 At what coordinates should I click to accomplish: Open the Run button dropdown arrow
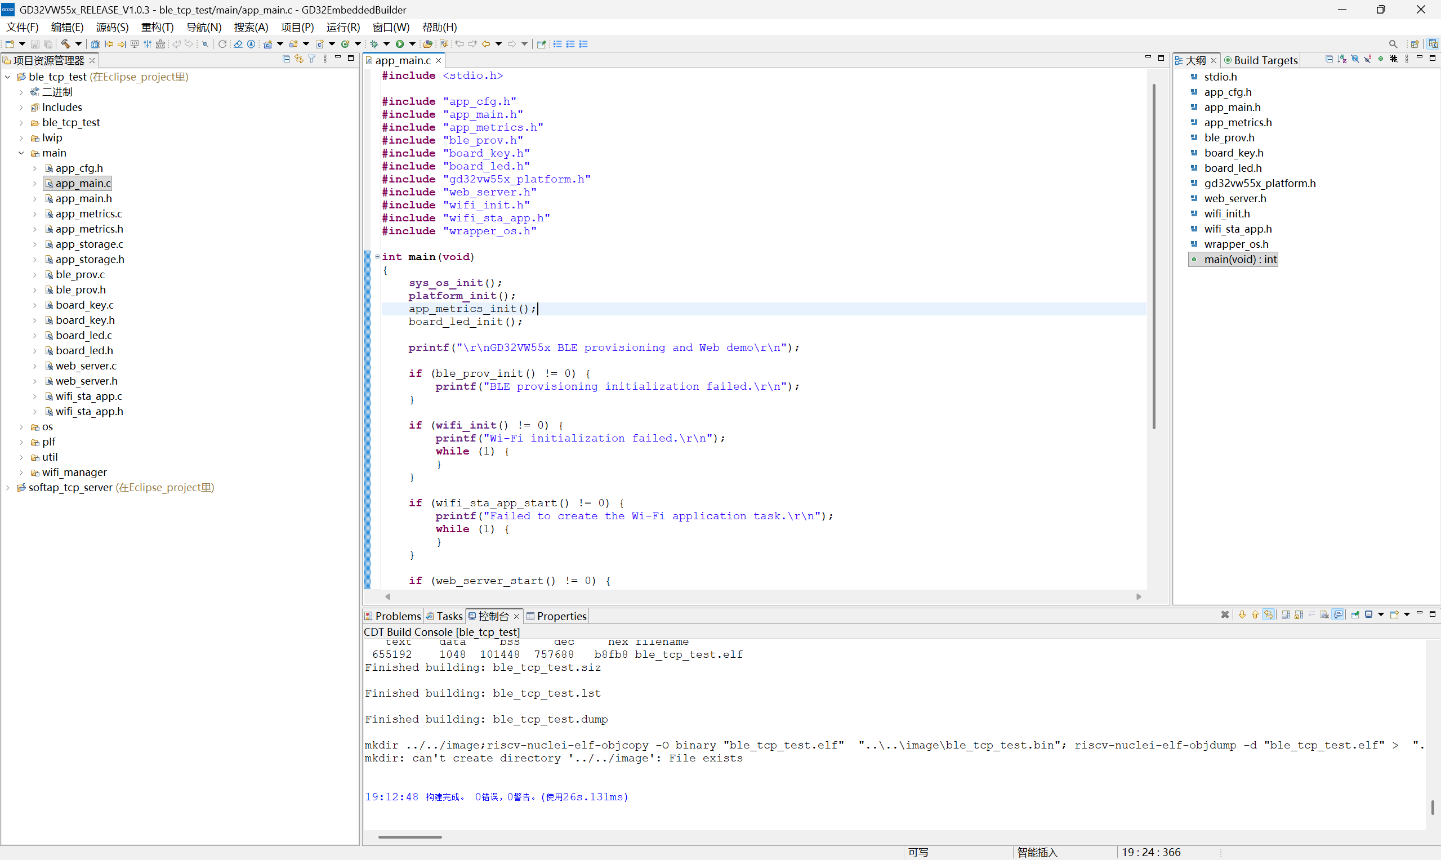[413, 44]
